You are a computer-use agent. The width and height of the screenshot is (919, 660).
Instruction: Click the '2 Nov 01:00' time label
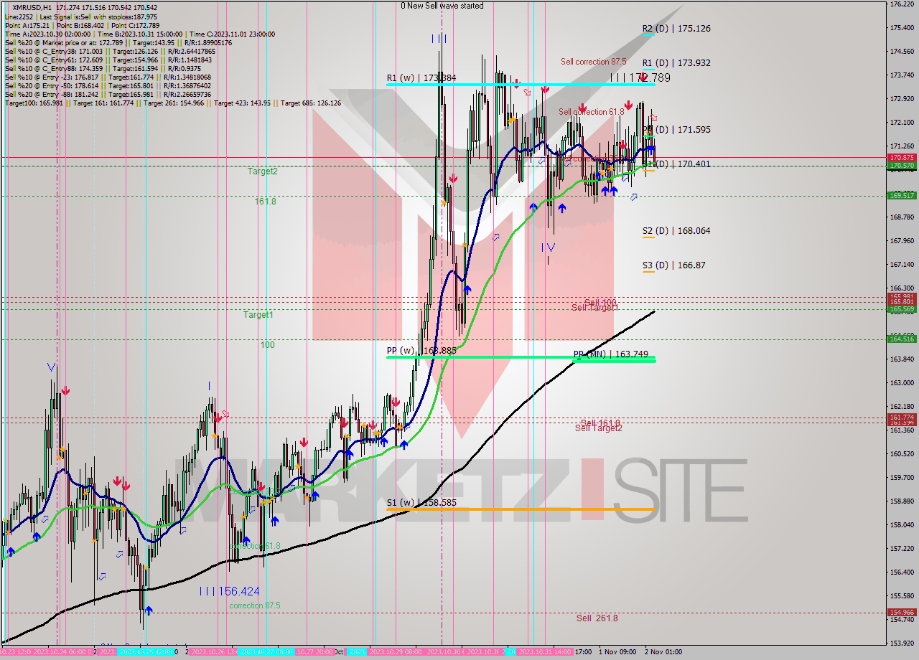pyautogui.click(x=664, y=652)
